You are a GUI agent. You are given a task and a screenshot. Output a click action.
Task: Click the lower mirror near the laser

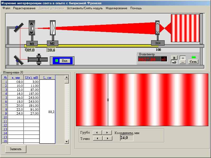point(18,60)
